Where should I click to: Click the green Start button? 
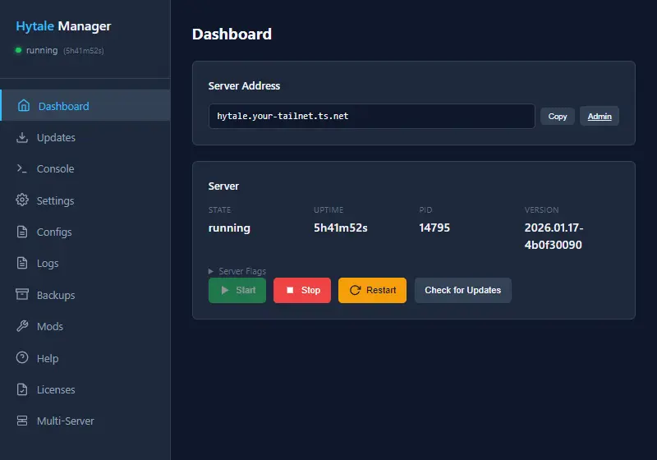click(237, 290)
